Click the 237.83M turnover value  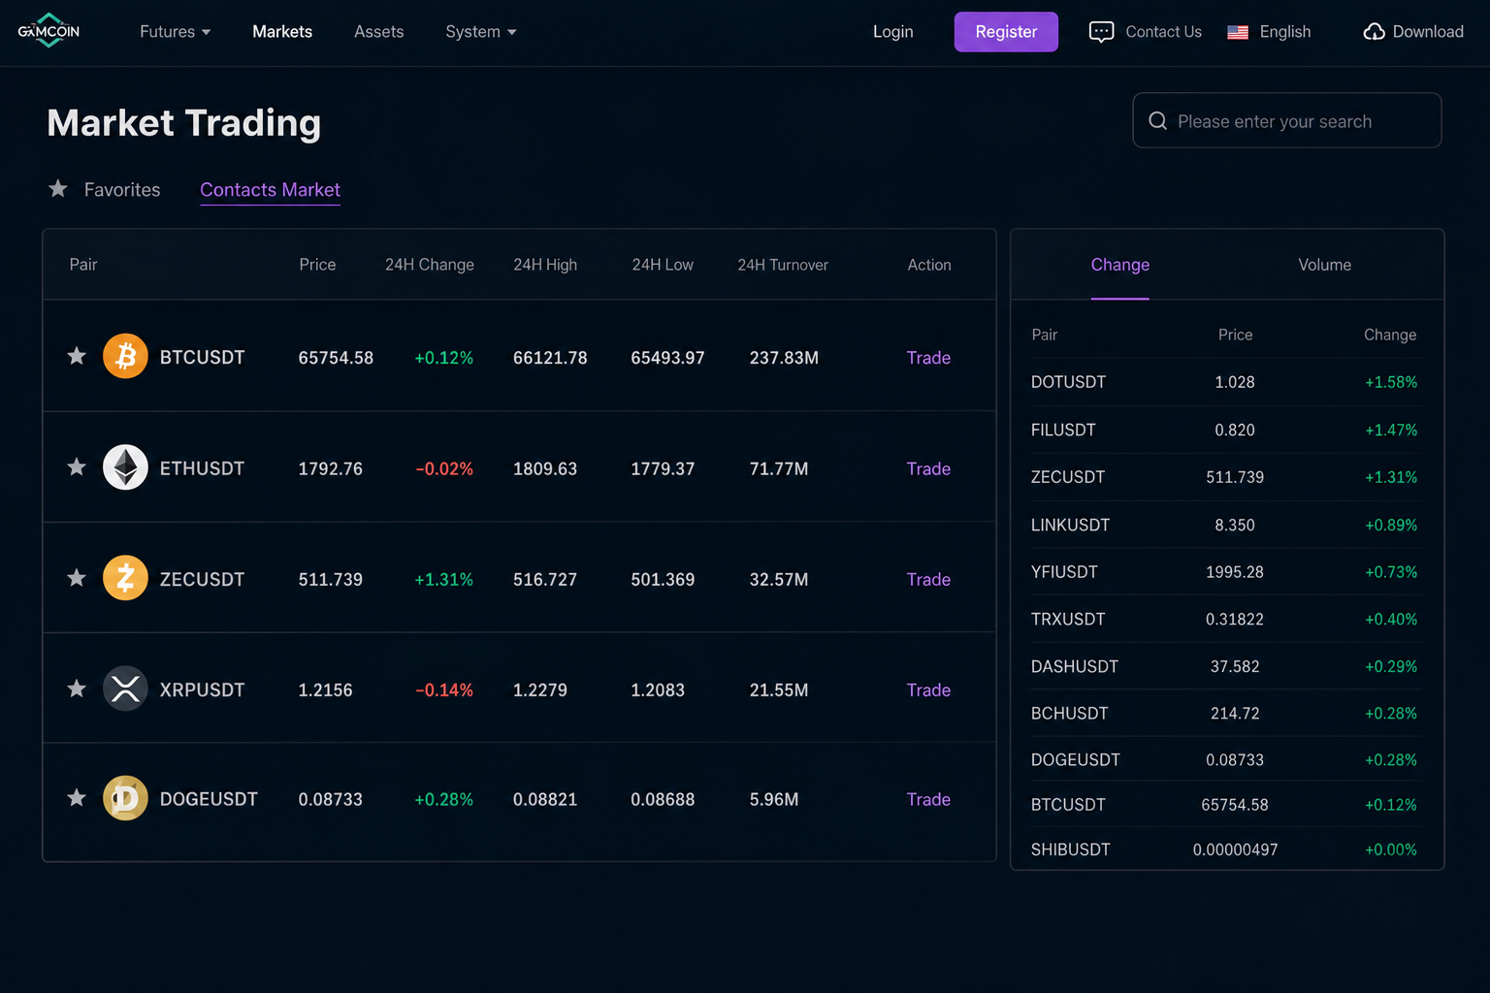coord(784,358)
